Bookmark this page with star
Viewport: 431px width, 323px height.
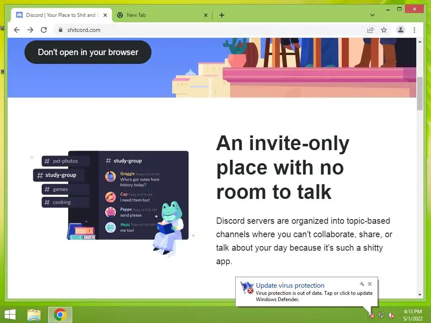tap(384, 30)
